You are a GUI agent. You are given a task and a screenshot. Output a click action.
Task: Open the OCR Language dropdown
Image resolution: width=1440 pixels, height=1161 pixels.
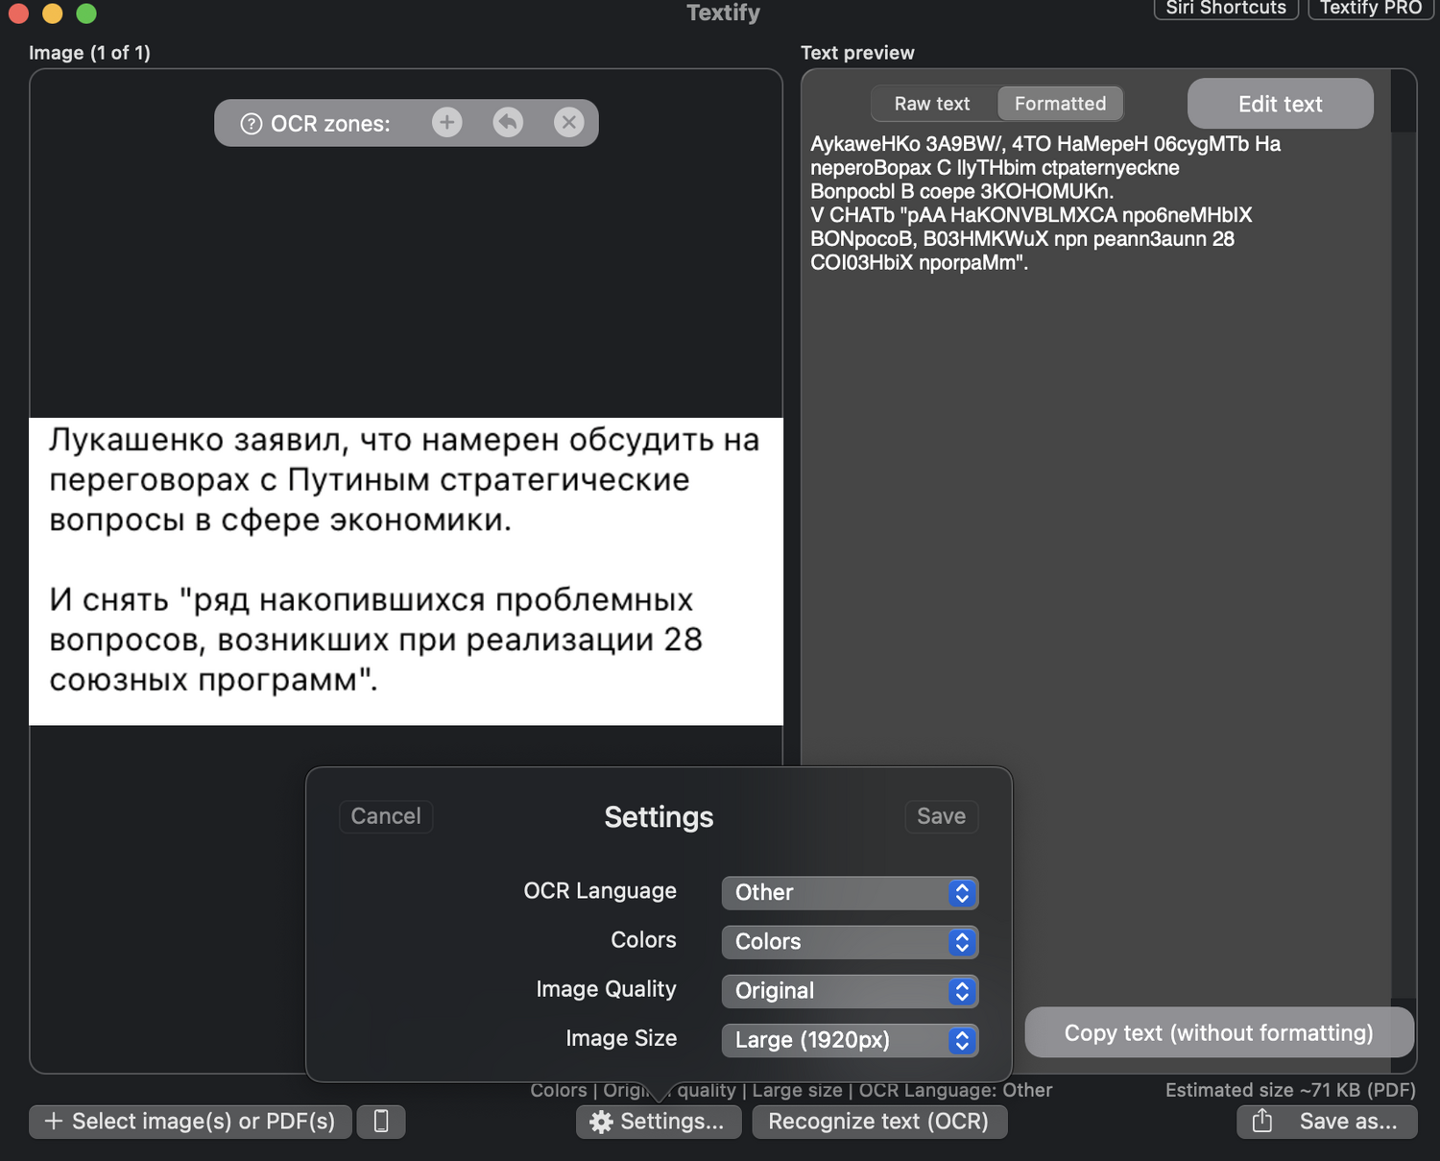(x=850, y=892)
